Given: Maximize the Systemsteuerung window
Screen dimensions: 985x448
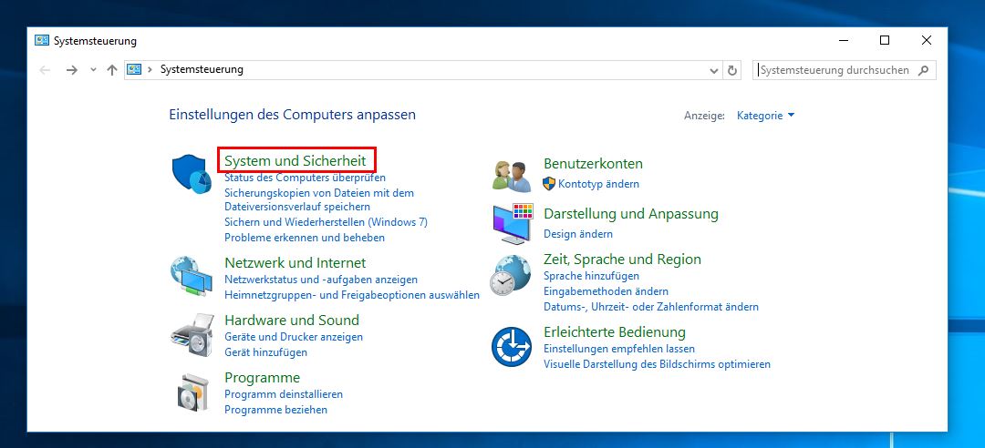Looking at the screenshot, I should click(x=885, y=41).
